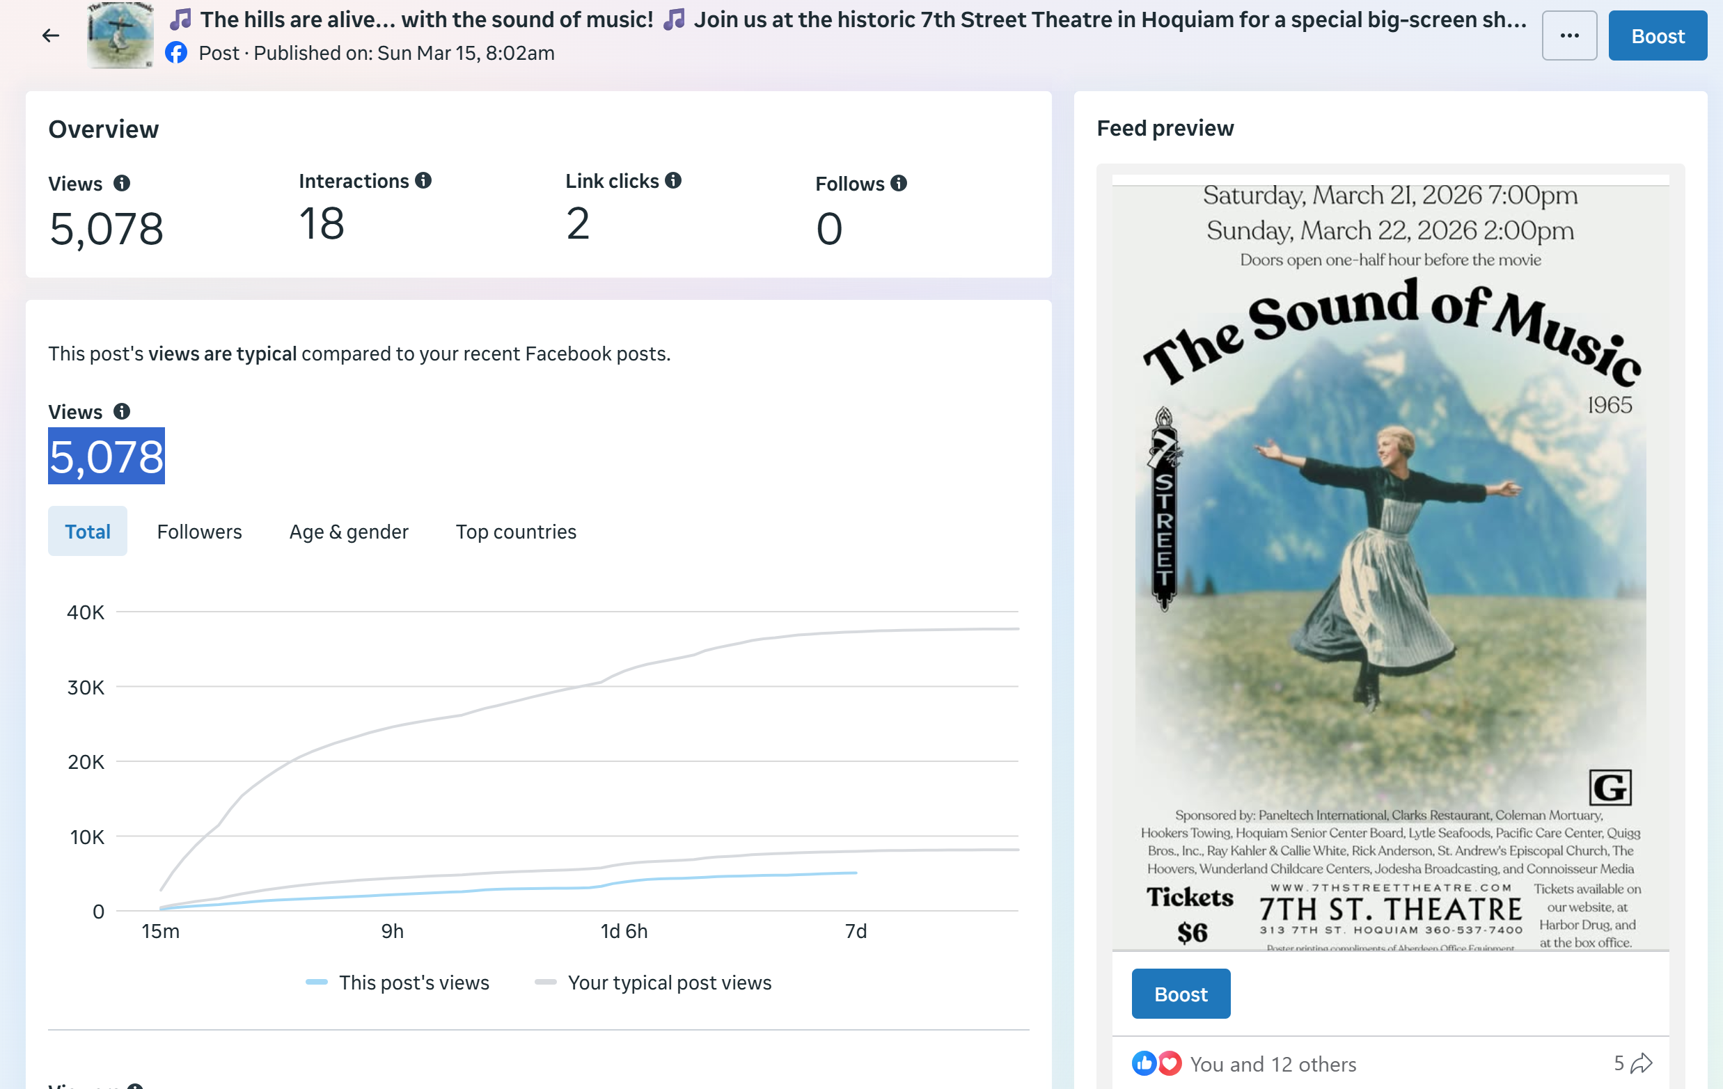1723x1089 pixels.
Task: Click info icon beside chart Views label
Action: 123,411
